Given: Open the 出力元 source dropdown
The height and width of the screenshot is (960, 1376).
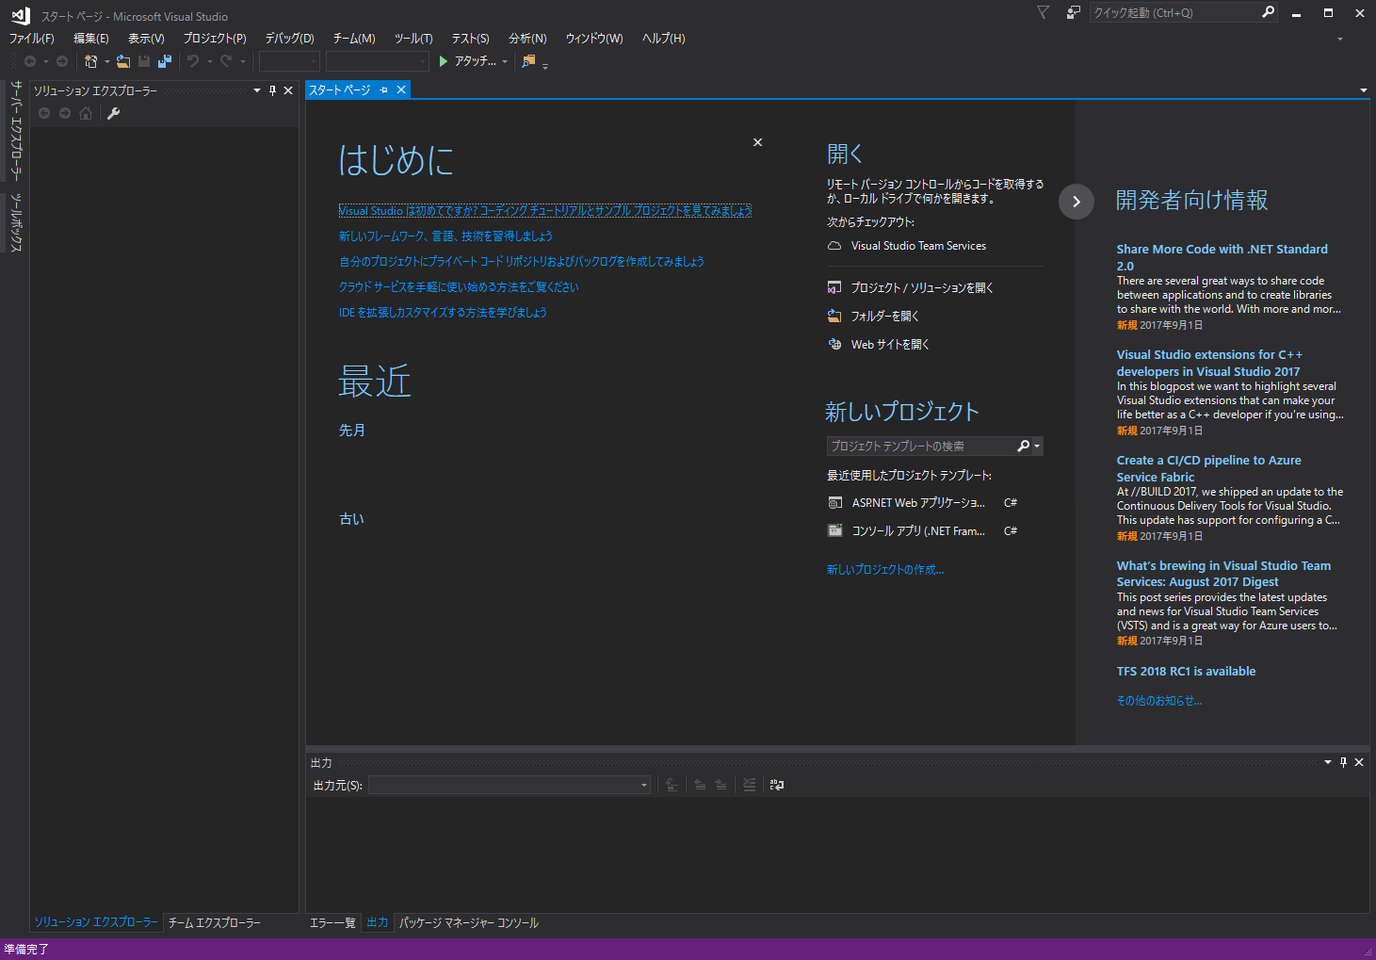Looking at the screenshot, I should pyautogui.click(x=643, y=784).
